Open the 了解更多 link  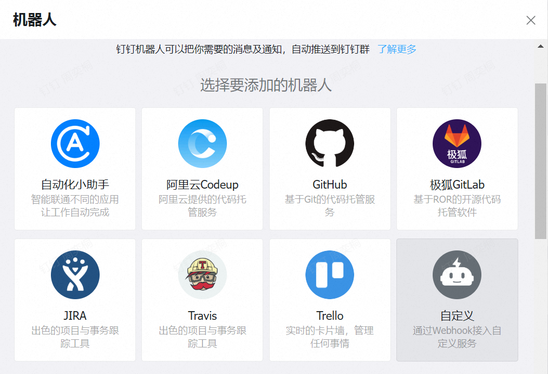pyautogui.click(x=397, y=49)
